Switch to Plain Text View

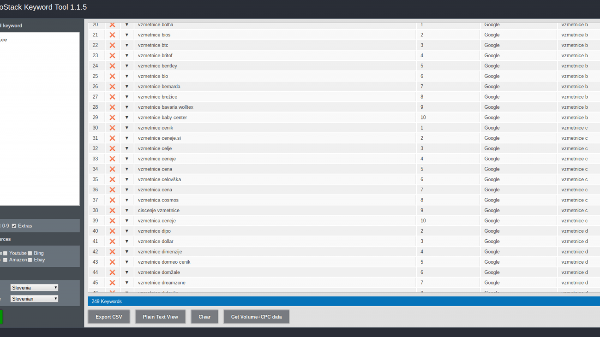pos(160,317)
